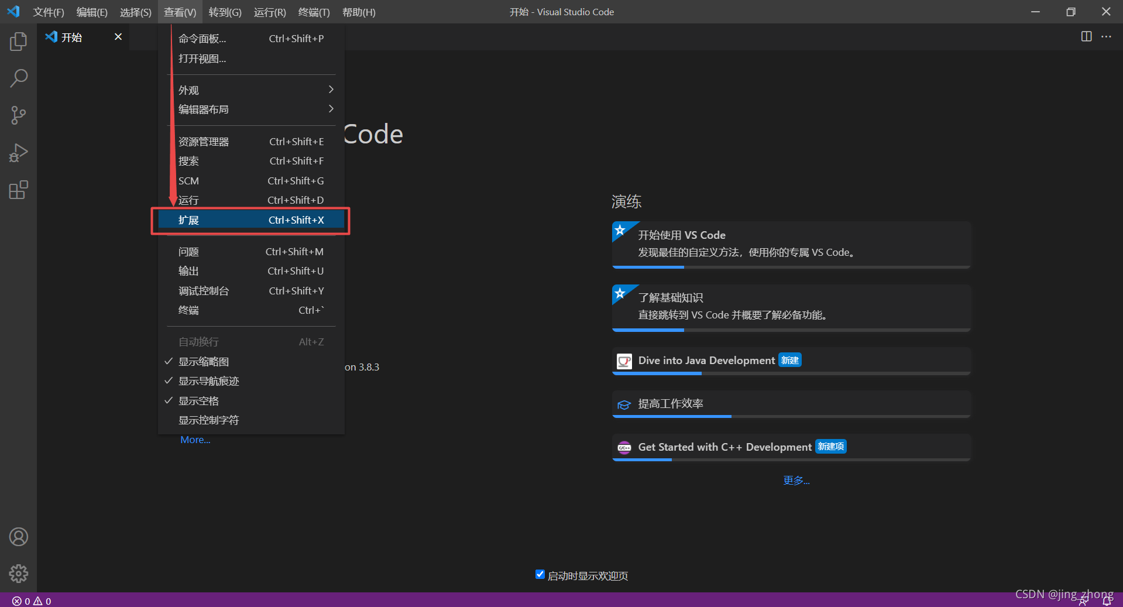Toggle 显示空格 menu option
The image size is (1123, 607).
point(251,401)
